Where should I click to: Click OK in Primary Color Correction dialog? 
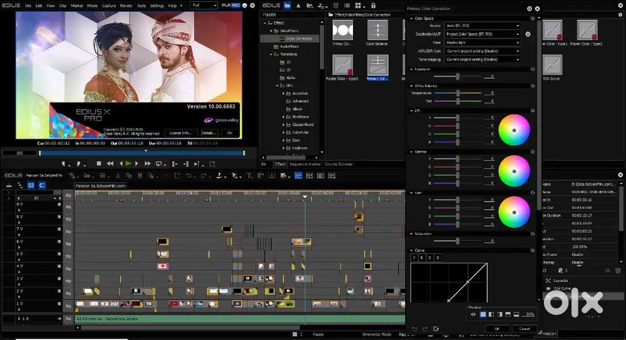point(497,328)
